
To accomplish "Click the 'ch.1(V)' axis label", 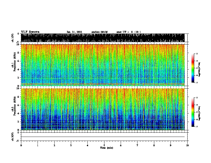I will [13, 38].
